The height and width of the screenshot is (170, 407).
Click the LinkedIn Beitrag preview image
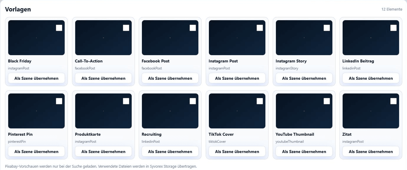pos(371,38)
